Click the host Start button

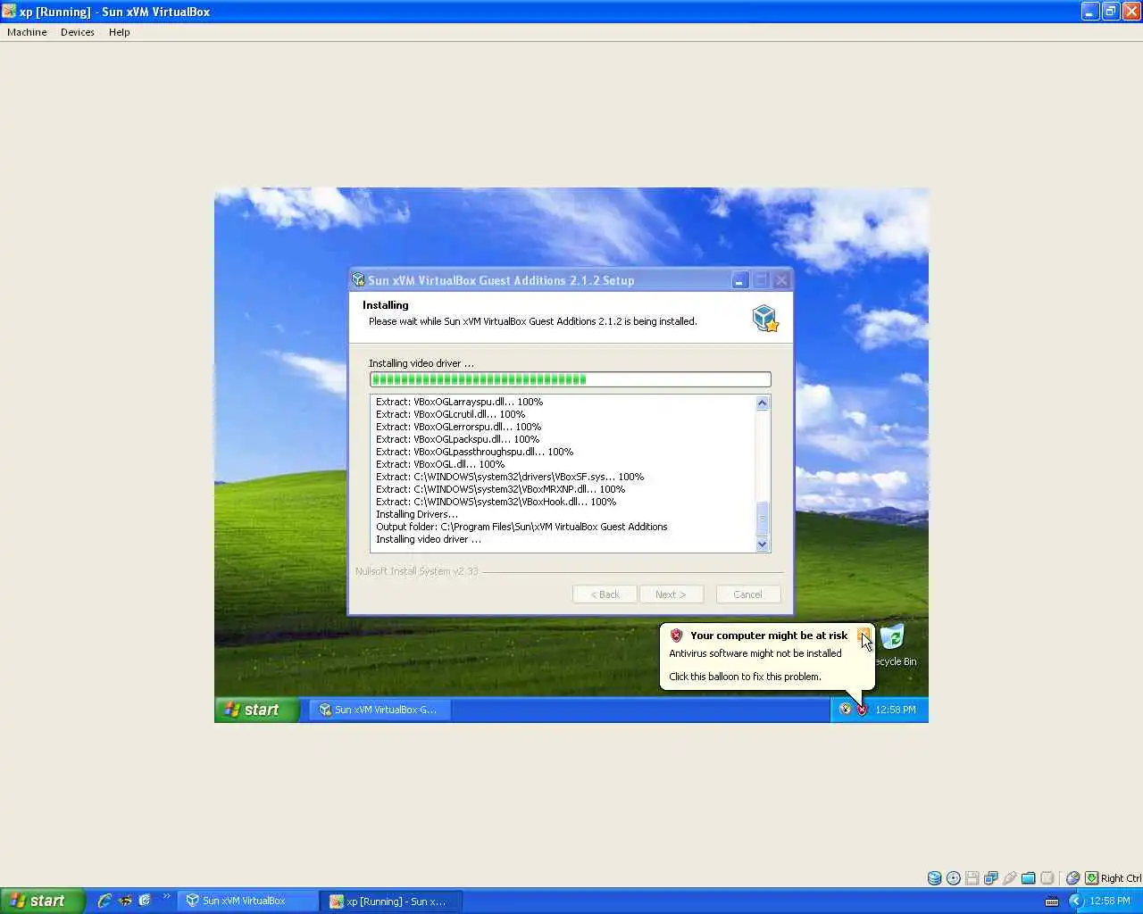coord(42,901)
